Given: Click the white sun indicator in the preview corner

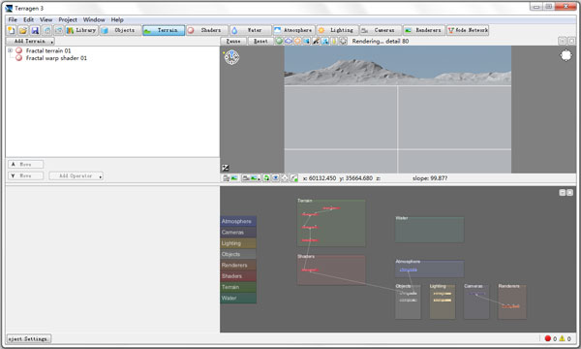Looking at the screenshot, I should pyautogui.click(x=566, y=55).
